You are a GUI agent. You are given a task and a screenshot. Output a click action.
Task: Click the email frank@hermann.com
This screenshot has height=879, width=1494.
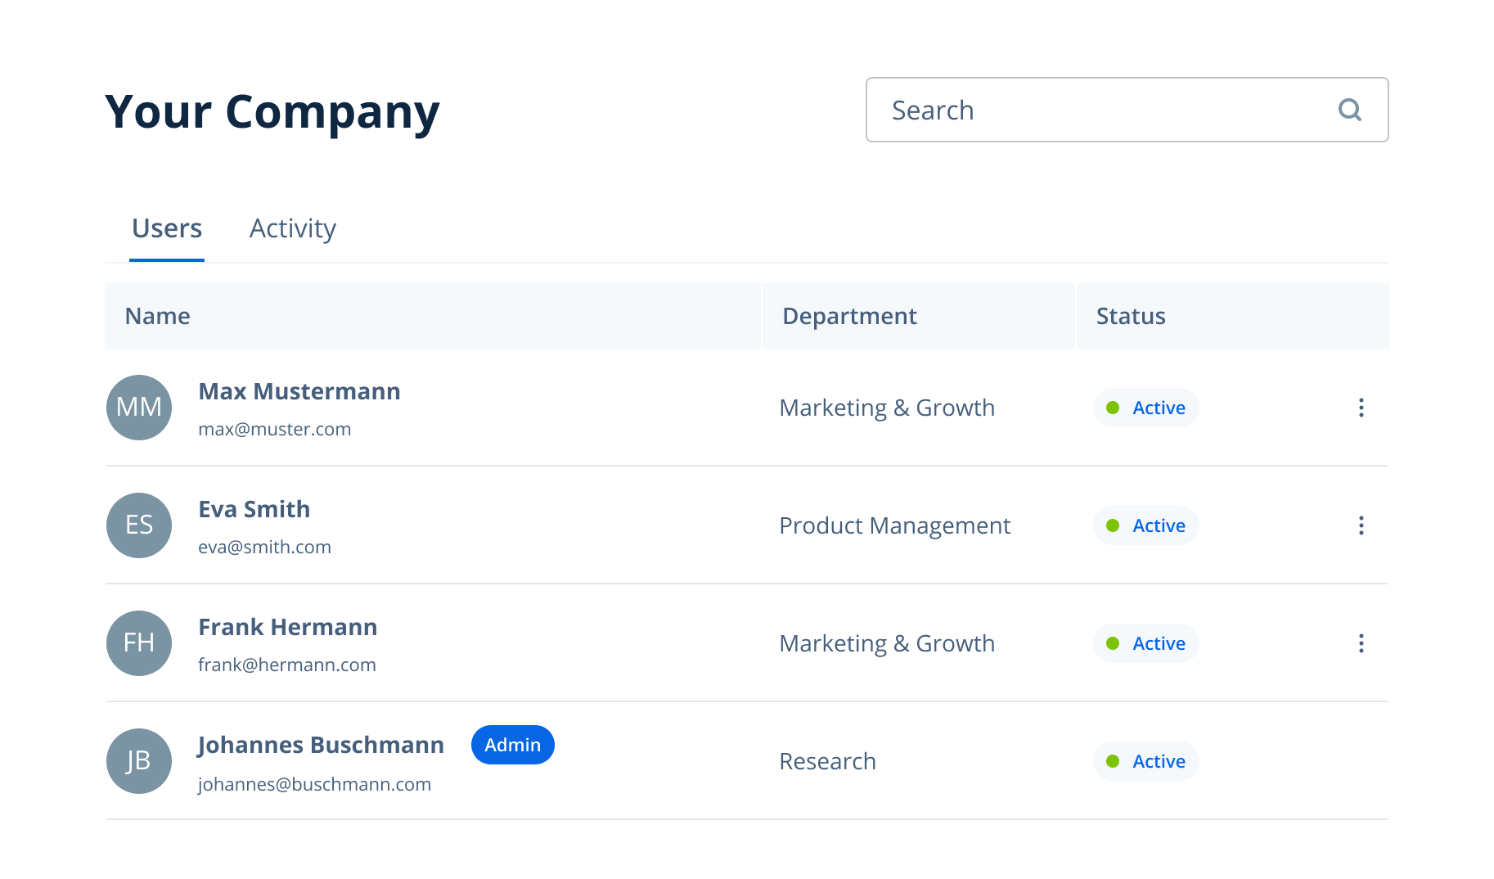[286, 665]
